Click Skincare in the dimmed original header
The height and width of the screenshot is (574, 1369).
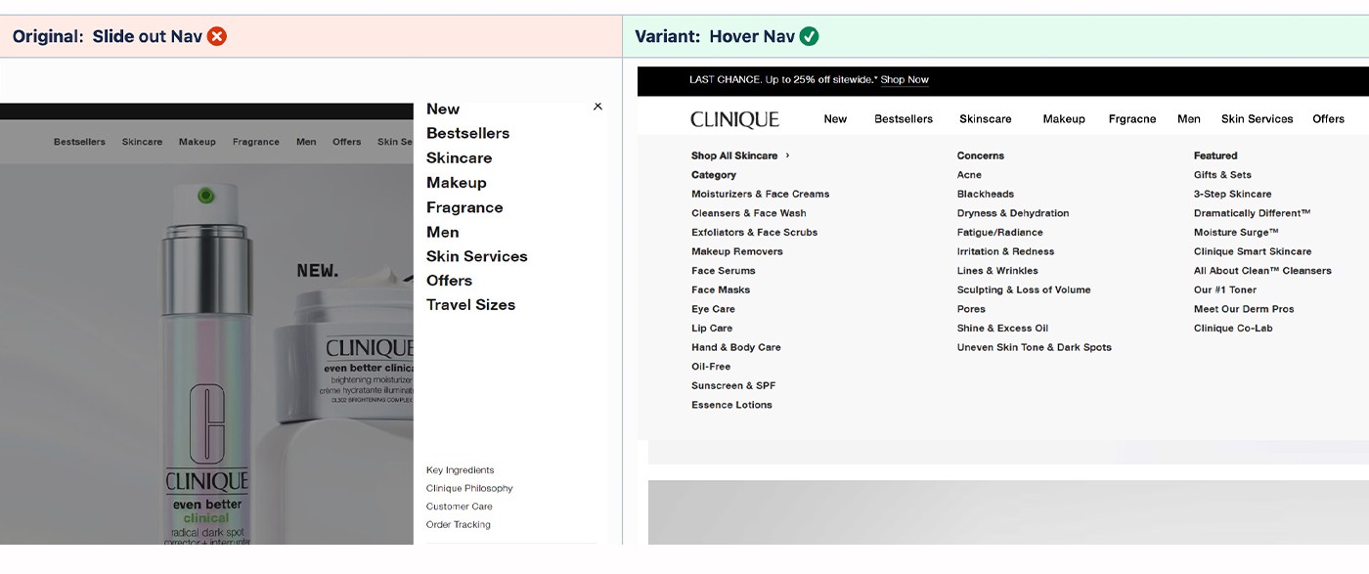pyautogui.click(x=142, y=142)
